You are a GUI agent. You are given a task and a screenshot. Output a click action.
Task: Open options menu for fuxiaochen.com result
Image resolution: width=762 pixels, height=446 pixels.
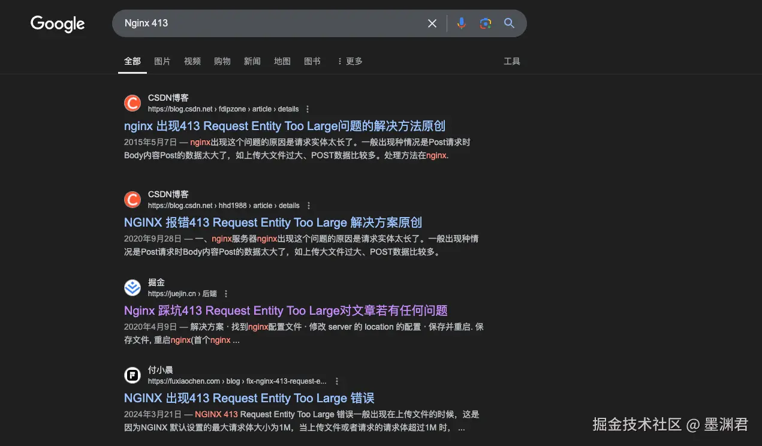pyautogui.click(x=337, y=381)
